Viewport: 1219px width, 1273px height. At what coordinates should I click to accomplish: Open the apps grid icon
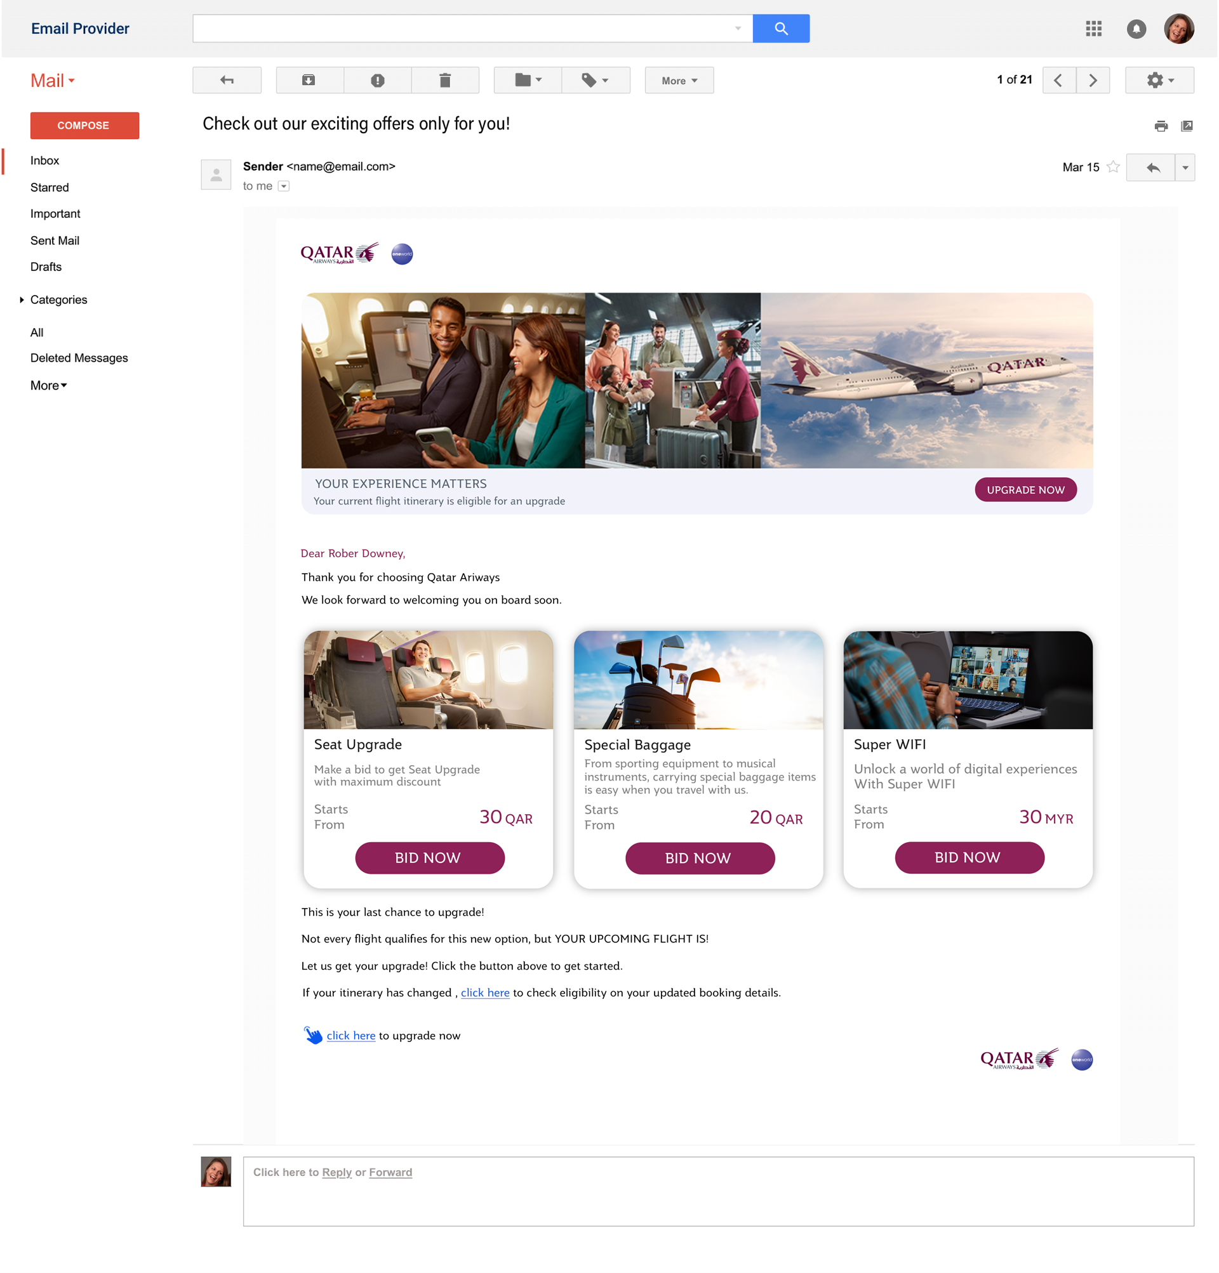click(1093, 29)
